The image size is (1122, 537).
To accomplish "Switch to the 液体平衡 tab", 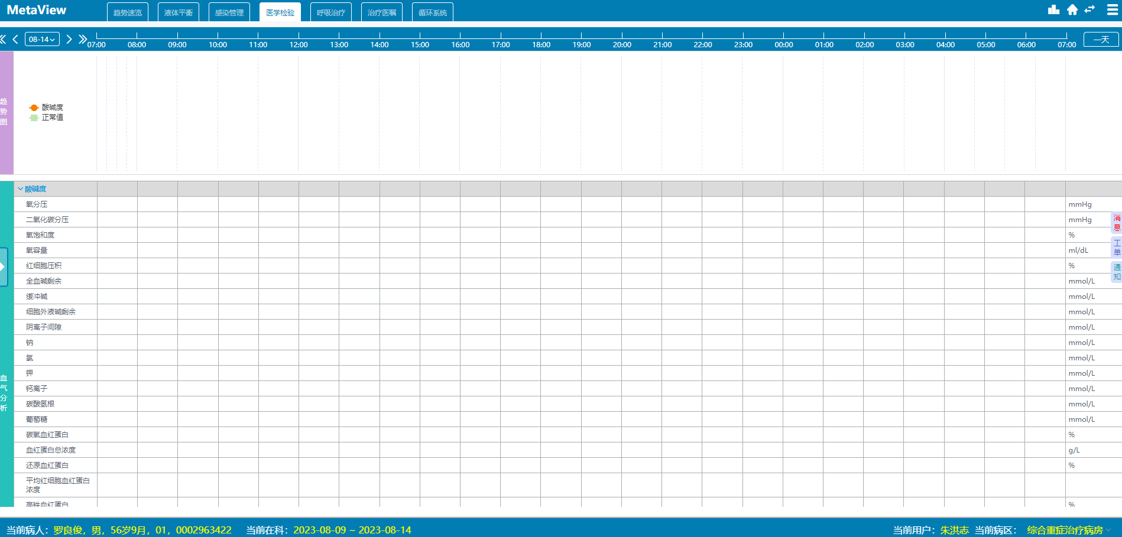I will click(x=179, y=12).
